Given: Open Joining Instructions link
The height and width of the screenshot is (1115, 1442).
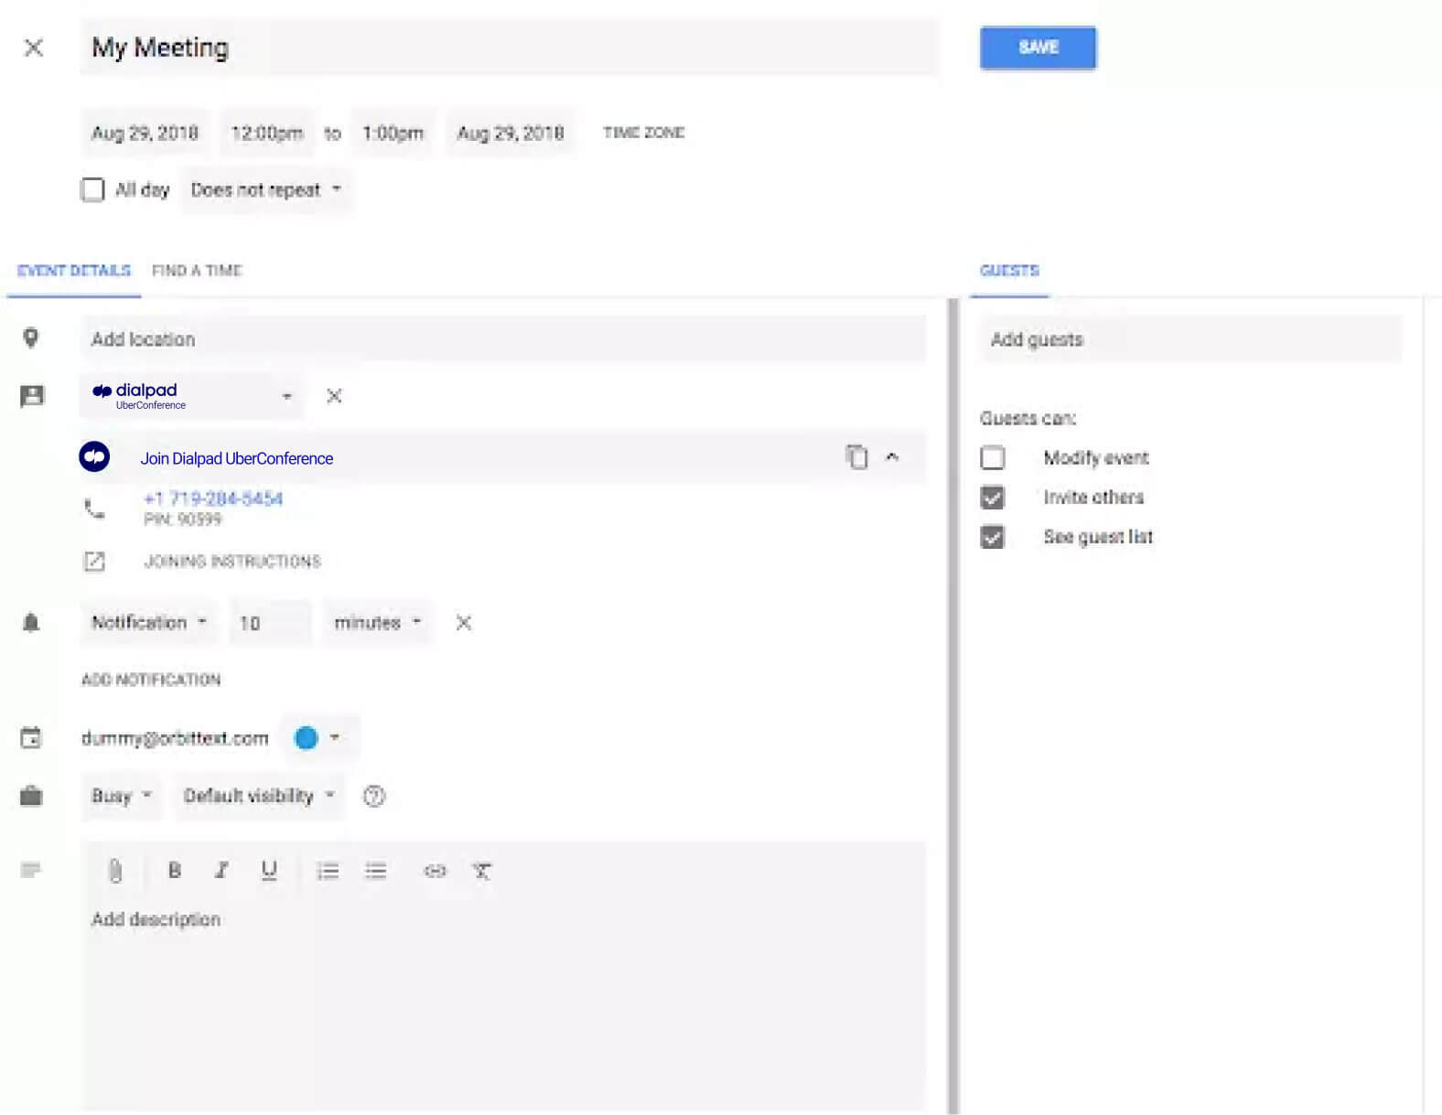Looking at the screenshot, I should tap(232, 562).
